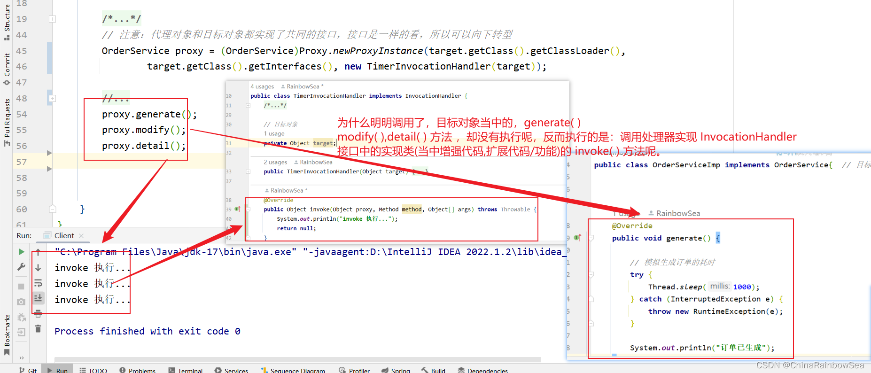Click up arrow for previous stack trace
The image size is (871, 373).
38,252
